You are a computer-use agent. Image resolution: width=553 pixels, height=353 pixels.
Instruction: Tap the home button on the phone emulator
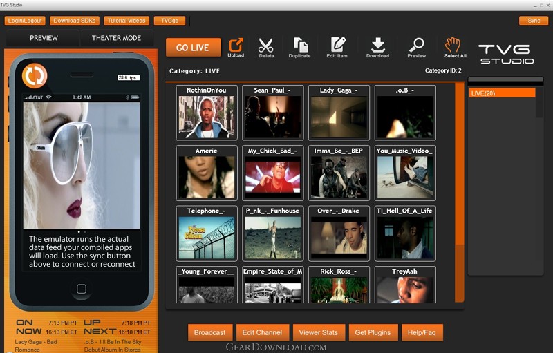82,289
